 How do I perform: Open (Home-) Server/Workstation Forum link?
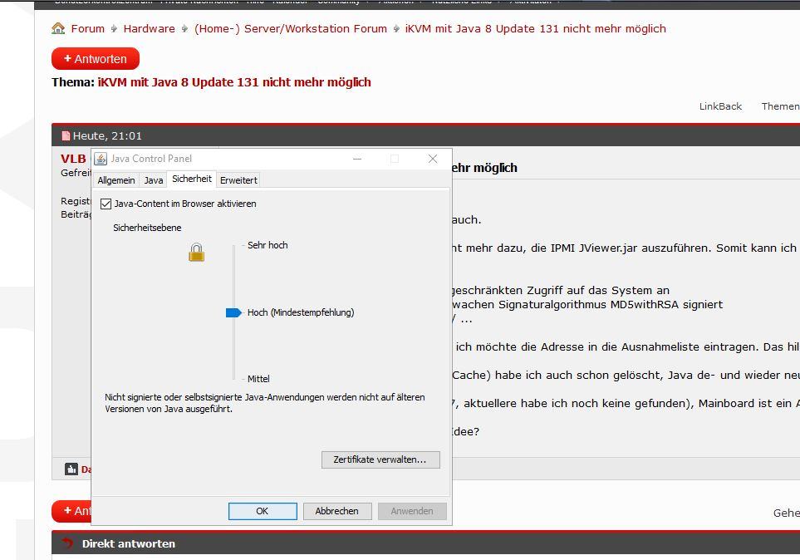pos(290,28)
